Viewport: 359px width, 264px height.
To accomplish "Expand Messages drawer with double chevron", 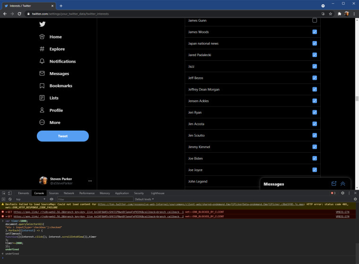I will [x=343, y=183].
